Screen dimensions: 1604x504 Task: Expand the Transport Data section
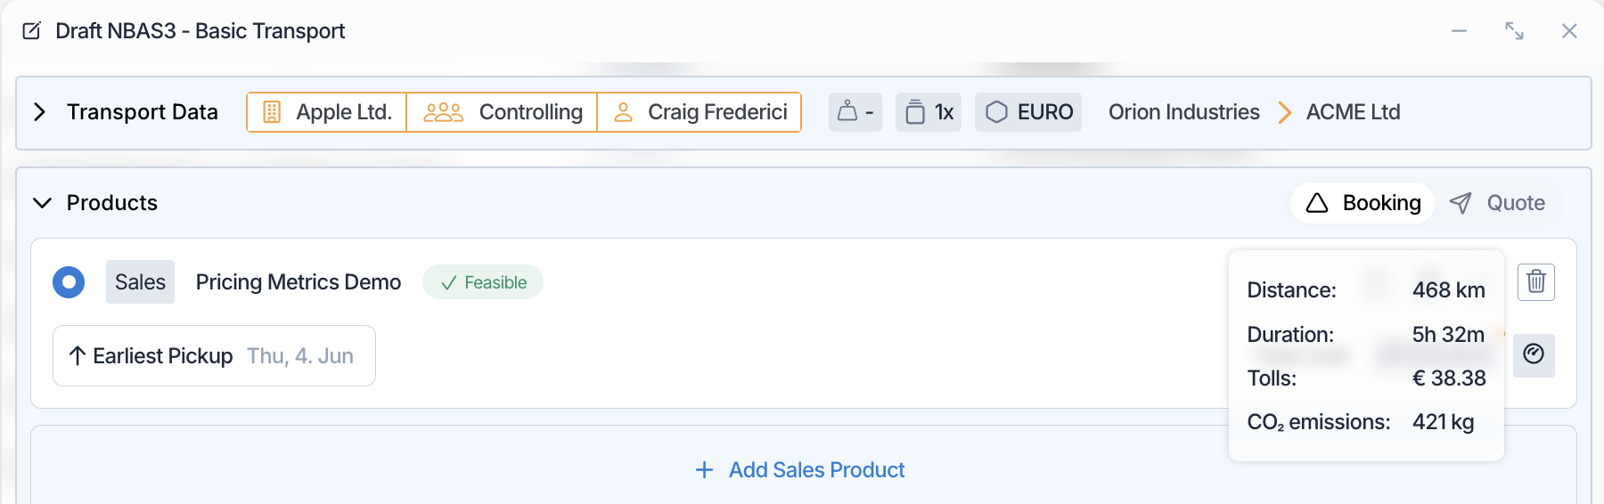click(39, 112)
